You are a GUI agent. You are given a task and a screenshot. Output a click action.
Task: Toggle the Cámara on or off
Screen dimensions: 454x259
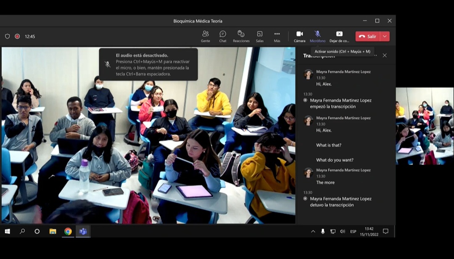pos(299,36)
